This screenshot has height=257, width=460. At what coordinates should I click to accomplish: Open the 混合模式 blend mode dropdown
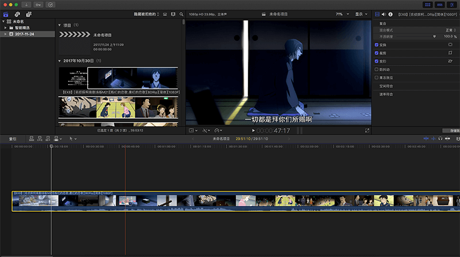[451, 30]
